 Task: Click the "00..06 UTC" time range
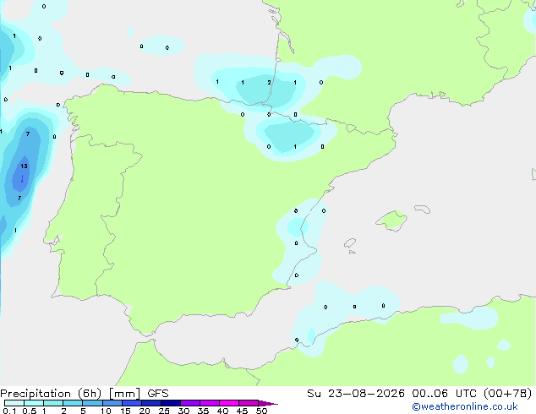coord(444,394)
